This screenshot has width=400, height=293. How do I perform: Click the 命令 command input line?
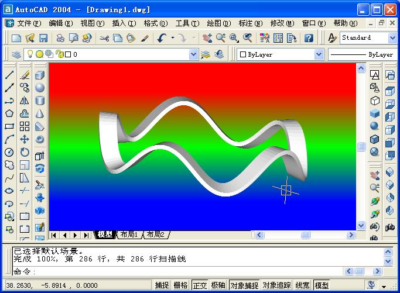tap(178, 271)
